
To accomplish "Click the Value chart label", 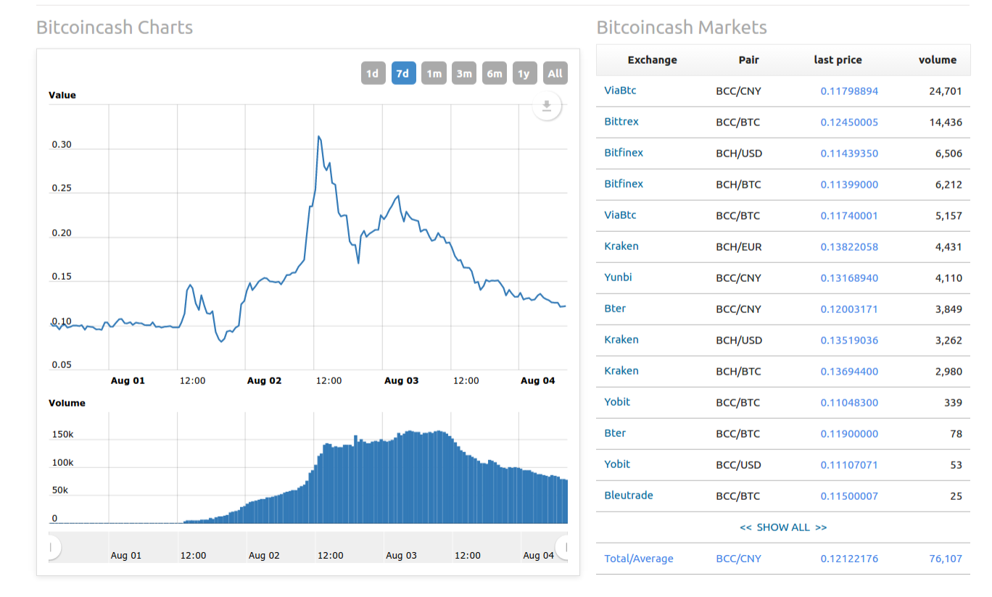I will pos(62,95).
